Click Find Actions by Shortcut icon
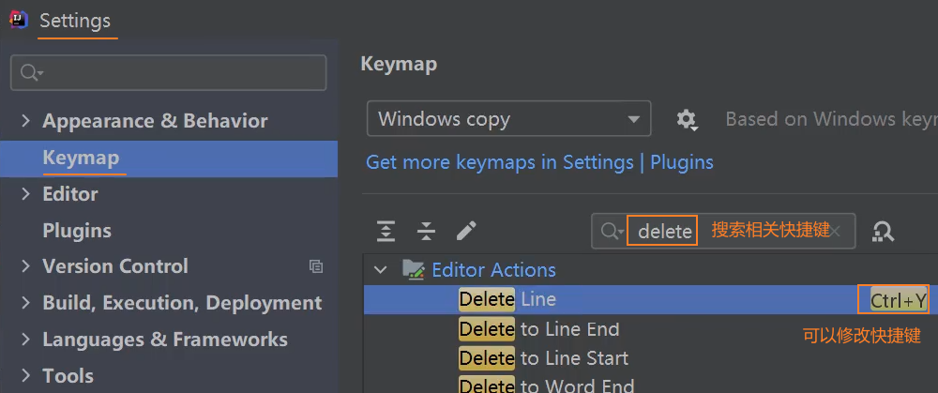Image resolution: width=938 pixels, height=393 pixels. point(883,231)
